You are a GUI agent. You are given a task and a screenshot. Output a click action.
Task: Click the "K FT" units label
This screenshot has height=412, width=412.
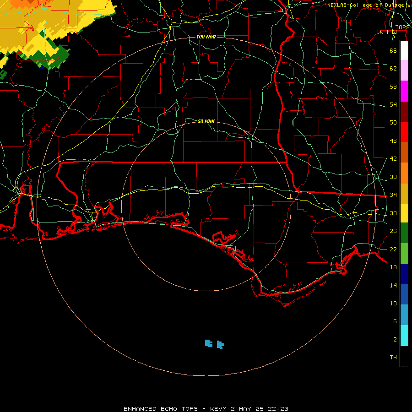(x=387, y=32)
